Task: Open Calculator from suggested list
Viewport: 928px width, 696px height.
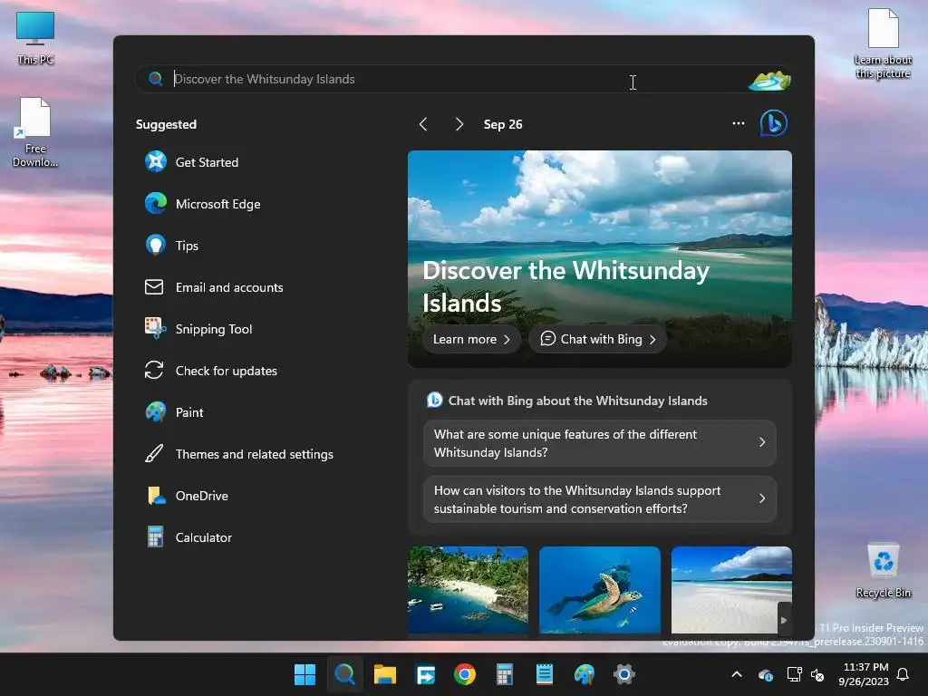Action: (188, 537)
